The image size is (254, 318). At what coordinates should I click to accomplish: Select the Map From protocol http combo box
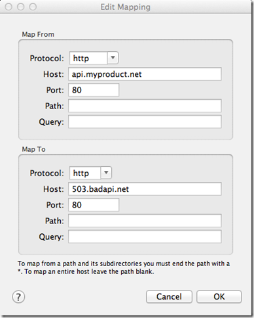(x=94, y=58)
